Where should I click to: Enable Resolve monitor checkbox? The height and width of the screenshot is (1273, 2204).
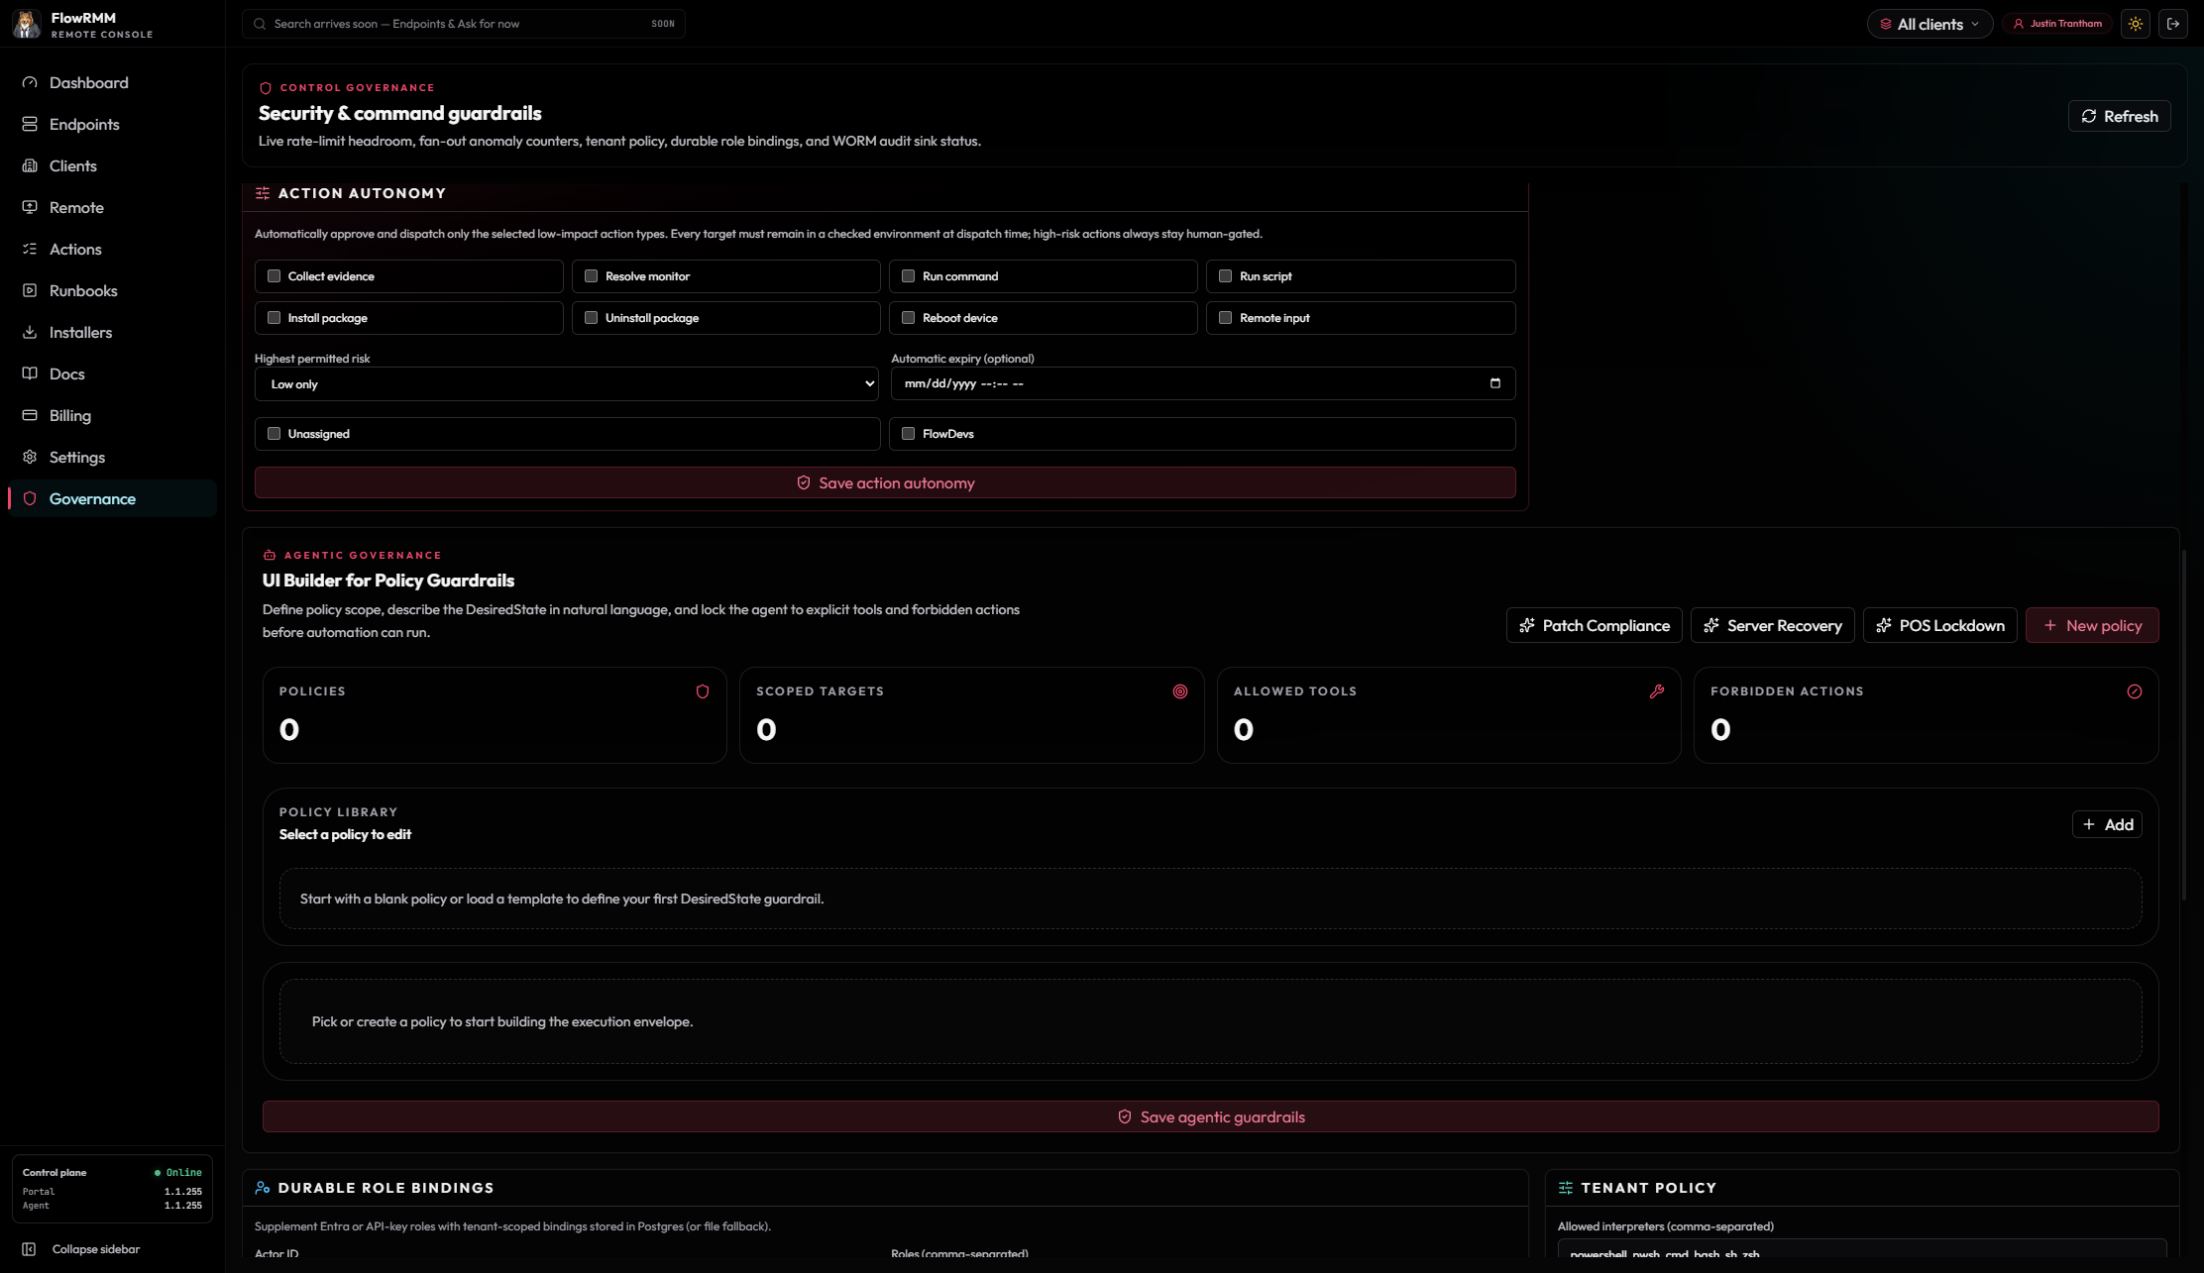pos(592,276)
